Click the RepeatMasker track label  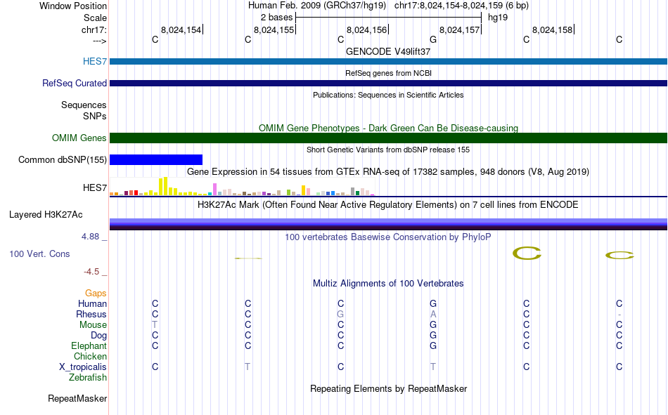tap(77, 398)
